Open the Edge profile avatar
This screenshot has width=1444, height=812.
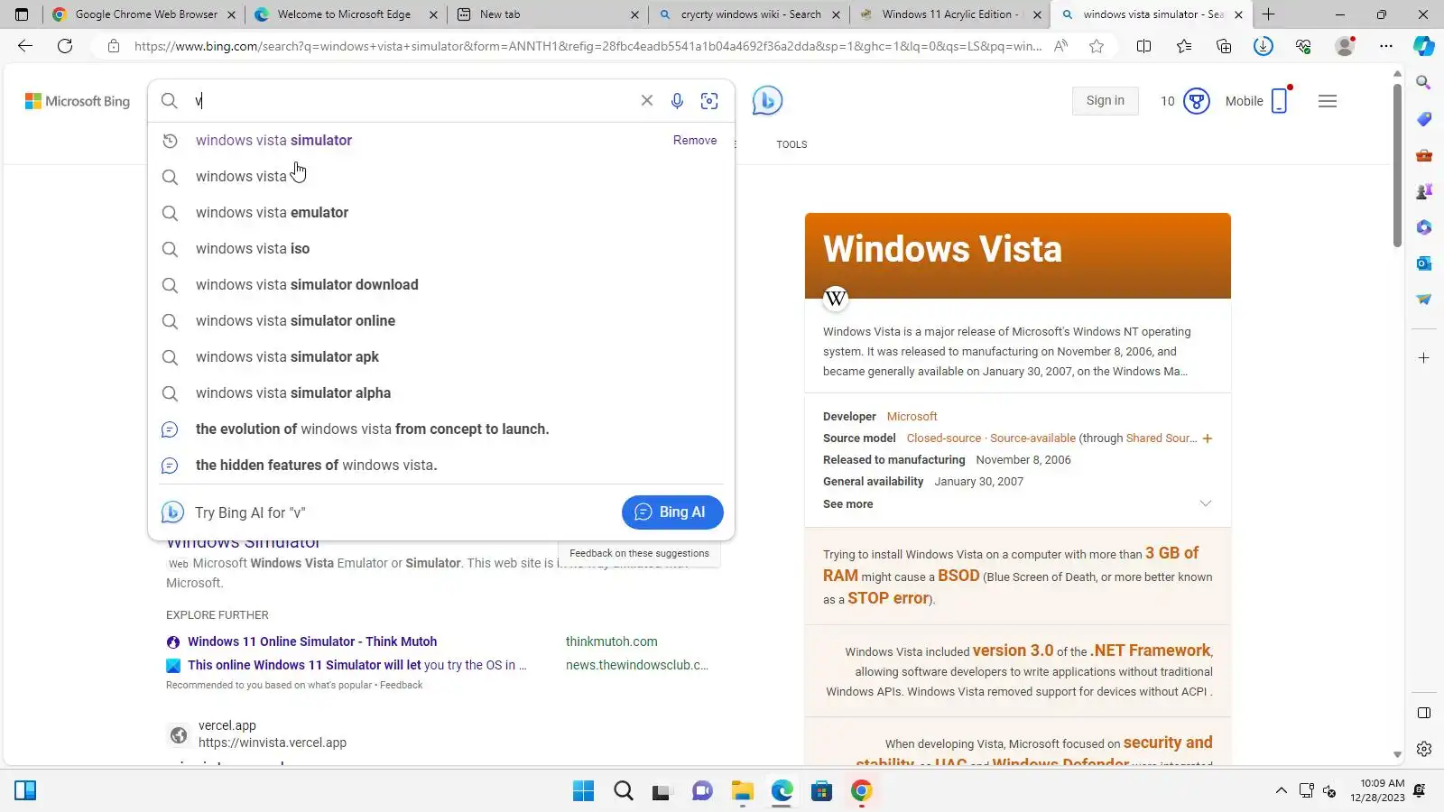click(x=1345, y=46)
